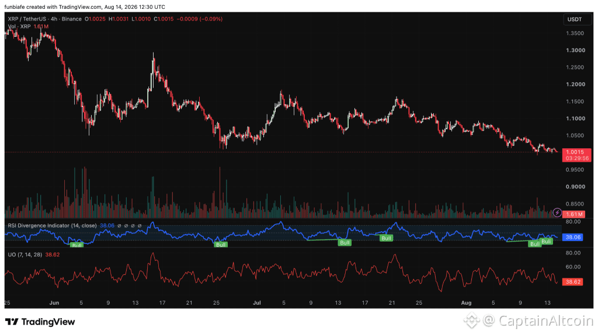Click the 0.9500 price axis label
This screenshot has height=335, width=598.
point(575,170)
